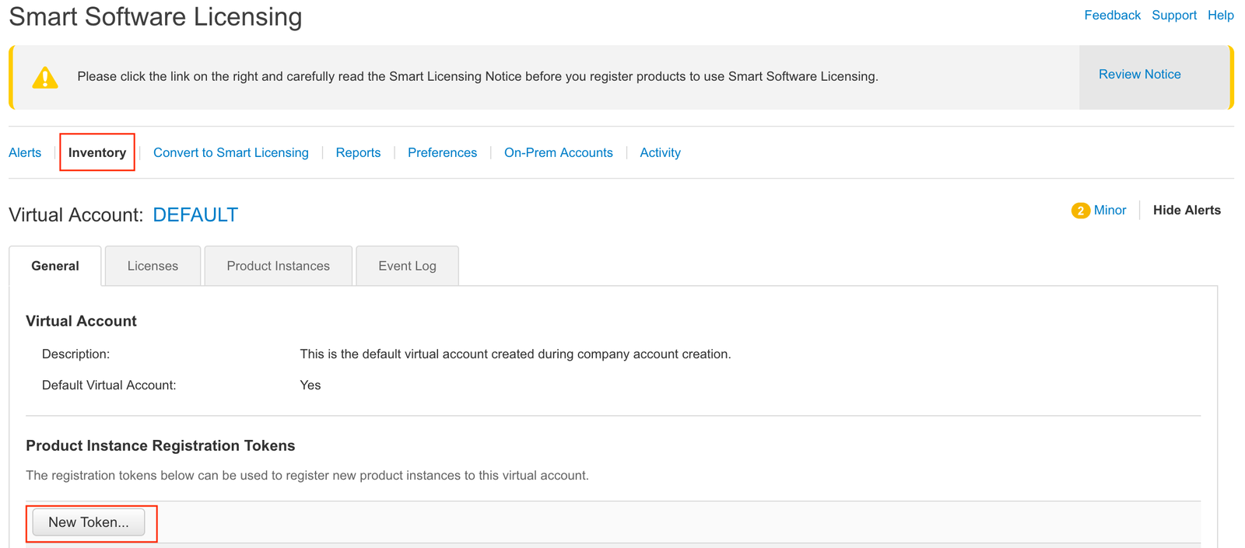Screen dimensions: 1245x548
Task: Switch to the Licenses tab
Action: tap(153, 266)
